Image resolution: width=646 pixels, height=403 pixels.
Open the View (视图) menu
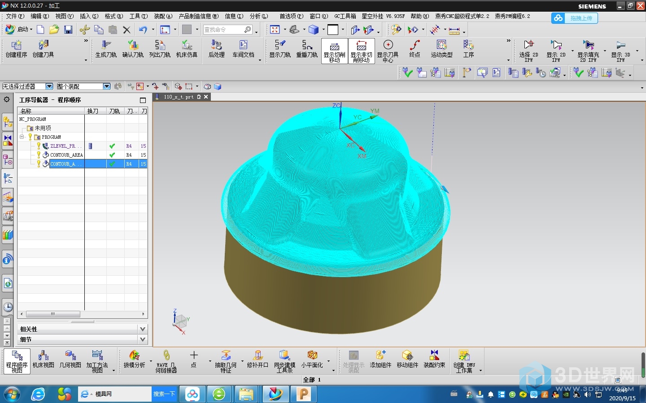tap(64, 16)
